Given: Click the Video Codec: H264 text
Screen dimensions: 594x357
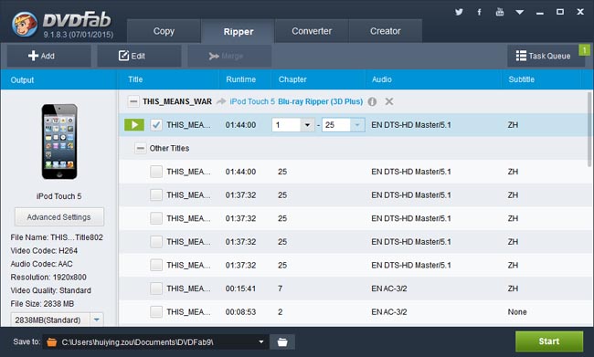Looking at the screenshot, I should (44, 250).
